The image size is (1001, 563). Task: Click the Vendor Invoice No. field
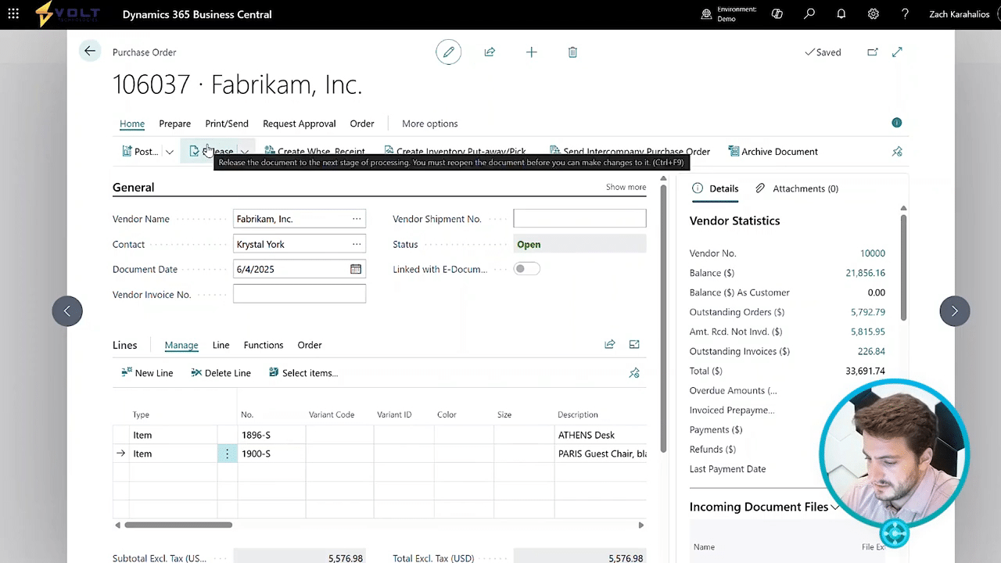point(300,294)
